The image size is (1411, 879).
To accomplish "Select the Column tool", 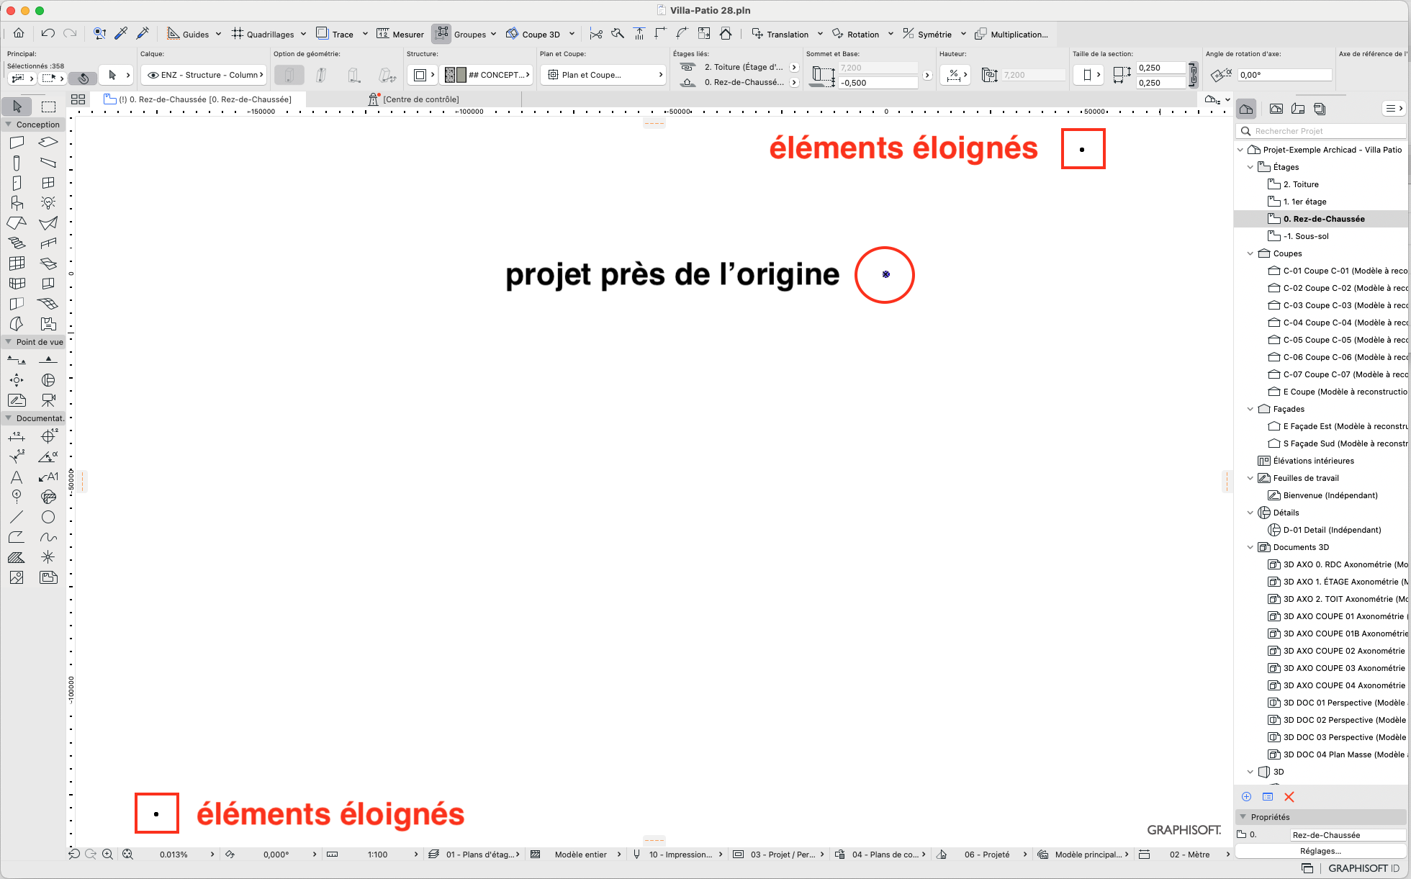I will (17, 163).
